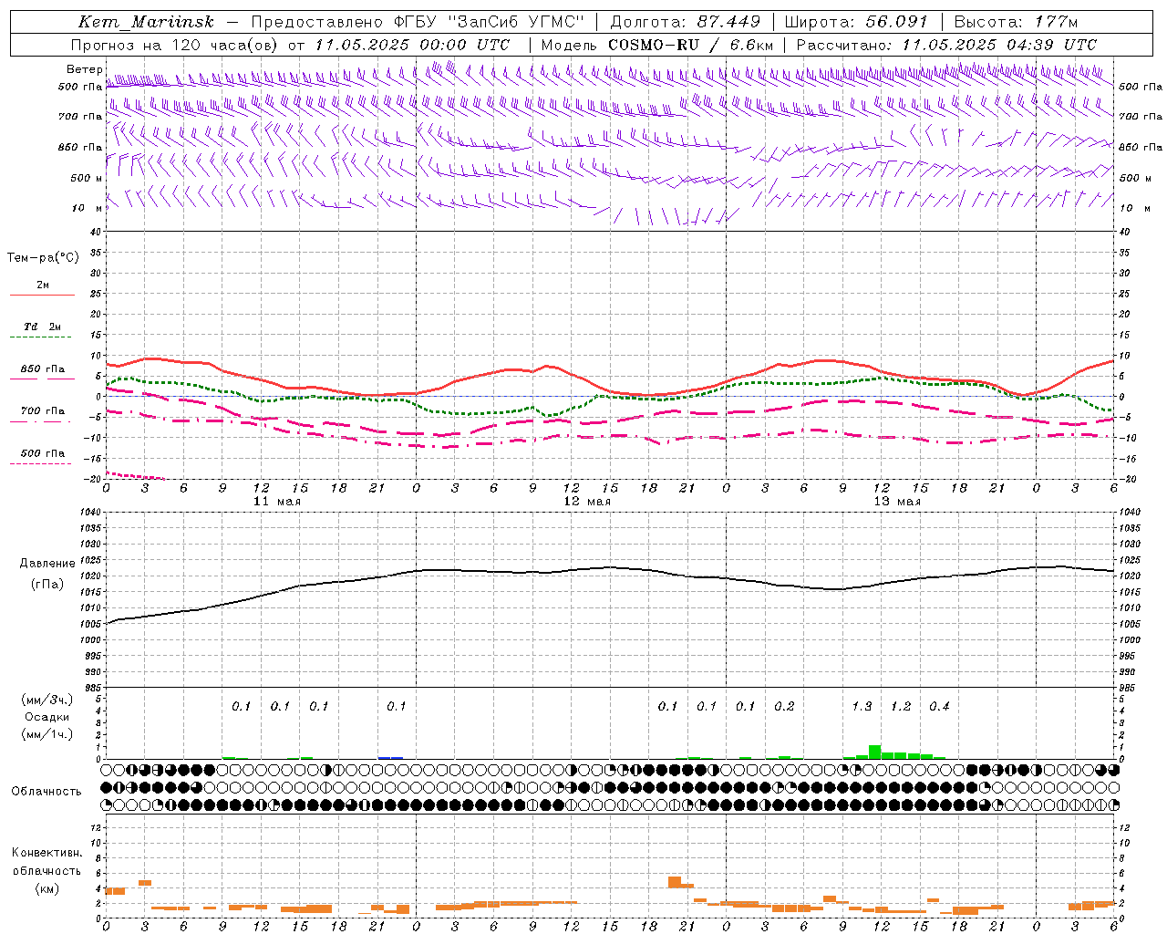Click the 'Прогноз на 120 часа(ов)' text
The height and width of the screenshot is (934, 1167).
[176, 45]
